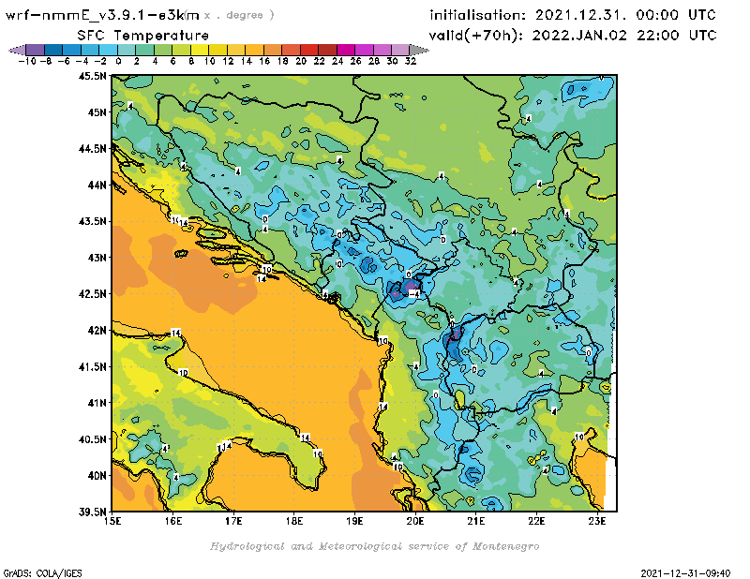750x579 pixels.
Task: Click the gray arrow end of the color bar
Action: (419, 50)
